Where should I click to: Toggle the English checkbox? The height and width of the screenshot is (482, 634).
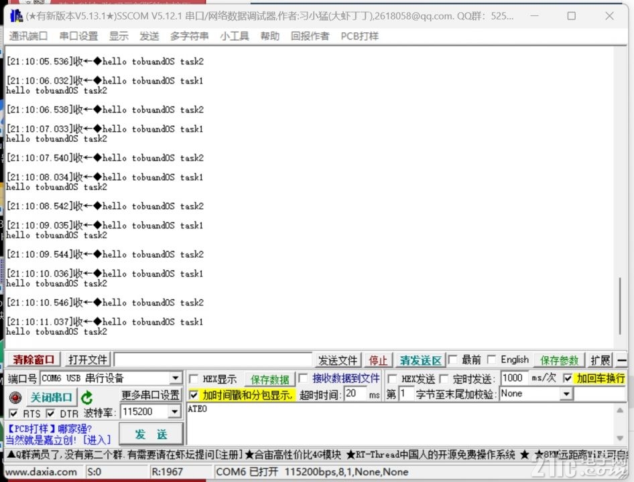pyautogui.click(x=492, y=359)
